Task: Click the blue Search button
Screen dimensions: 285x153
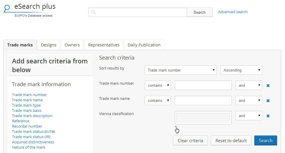Action: click(x=265, y=140)
